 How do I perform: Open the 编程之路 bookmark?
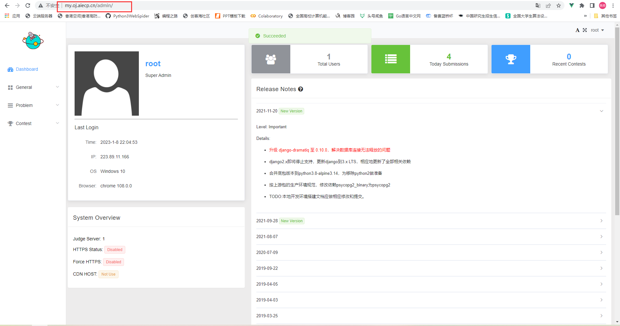166,16
